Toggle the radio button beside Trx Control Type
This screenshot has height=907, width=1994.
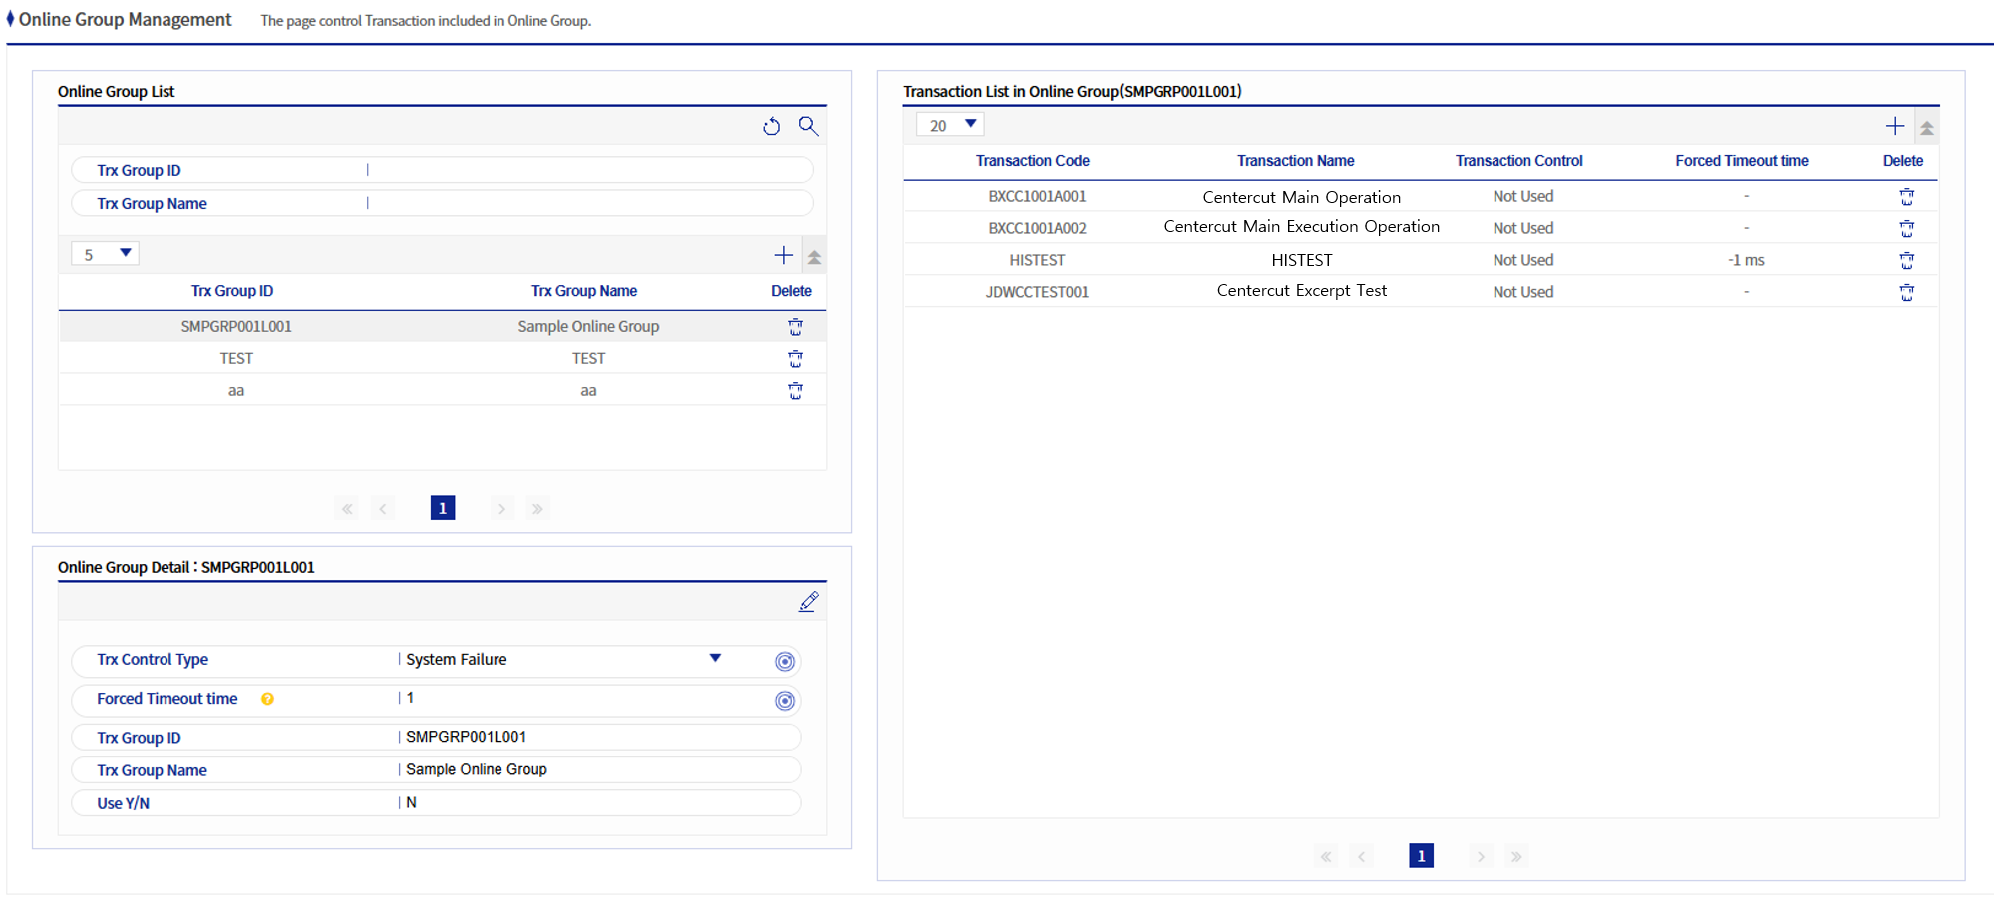pyautogui.click(x=785, y=662)
